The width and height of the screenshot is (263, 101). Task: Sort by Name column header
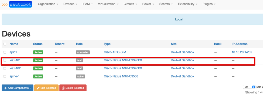click(14, 44)
